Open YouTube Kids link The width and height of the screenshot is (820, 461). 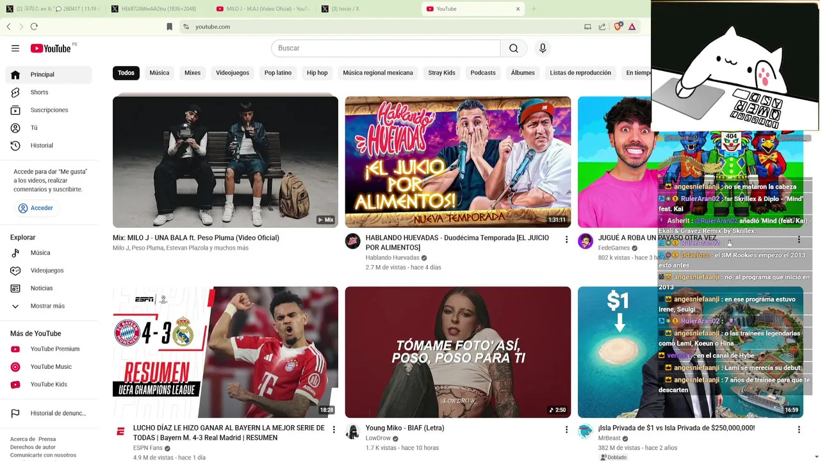[49, 384]
